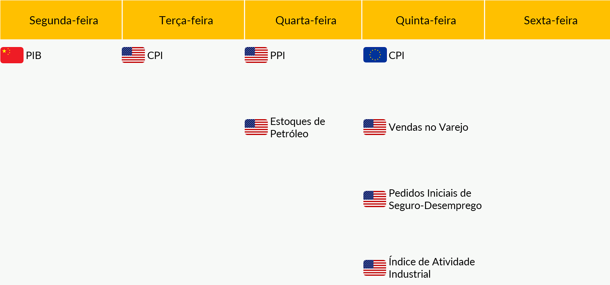The image size is (610, 285).
Task: Click the European Union flag icon
Action: (375, 55)
